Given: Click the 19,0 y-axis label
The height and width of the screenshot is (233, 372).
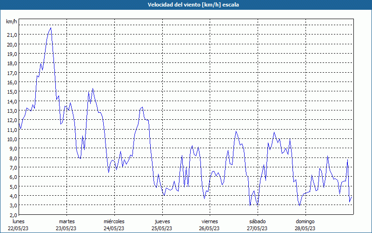Looking at the screenshot, I should (x=12, y=54).
